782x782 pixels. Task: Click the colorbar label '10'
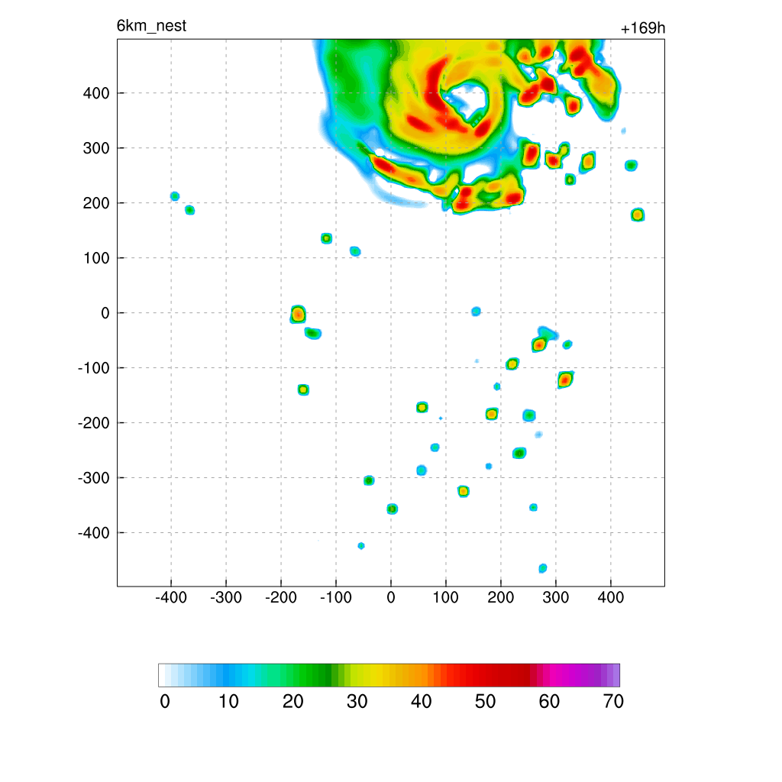[x=228, y=701]
